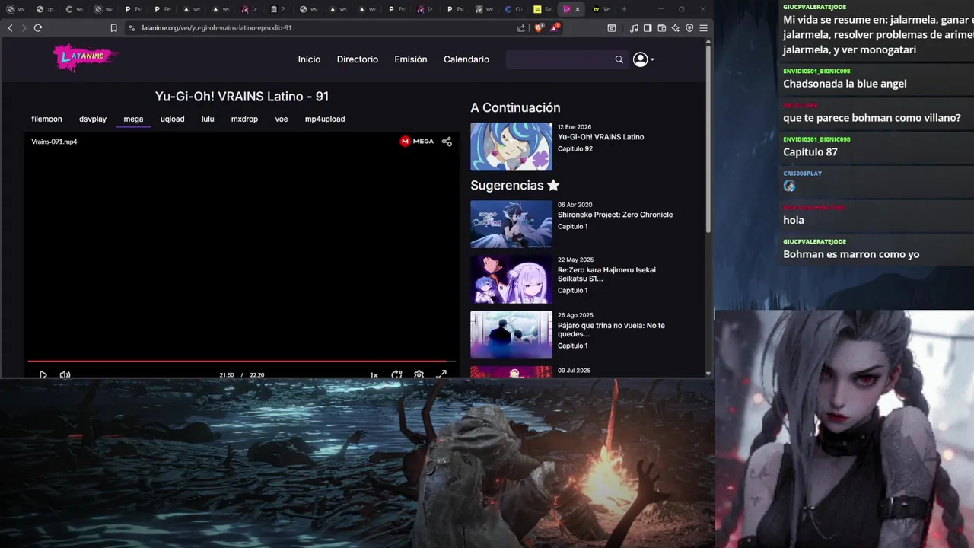This screenshot has width=974, height=548.
Task: Close the active latanime browser tab
Action: click(577, 9)
